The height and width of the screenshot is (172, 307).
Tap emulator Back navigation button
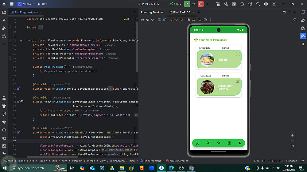click(171, 20)
